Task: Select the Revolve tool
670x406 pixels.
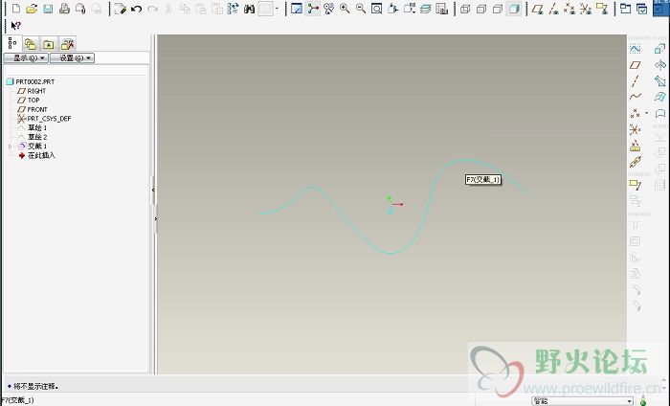Action: point(659,65)
